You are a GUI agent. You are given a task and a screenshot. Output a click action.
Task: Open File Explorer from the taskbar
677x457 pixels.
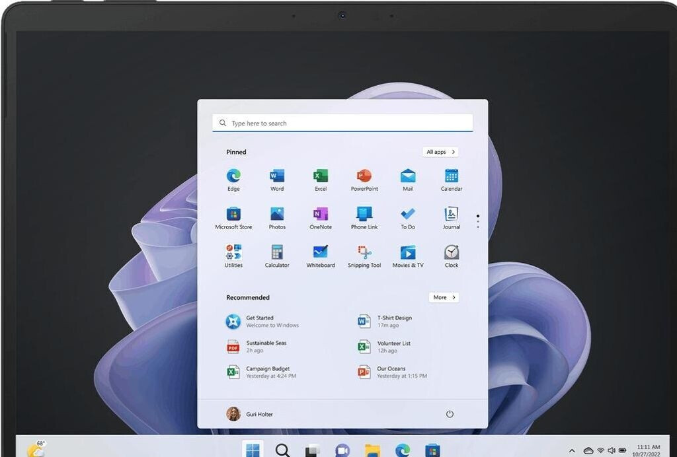point(372,450)
